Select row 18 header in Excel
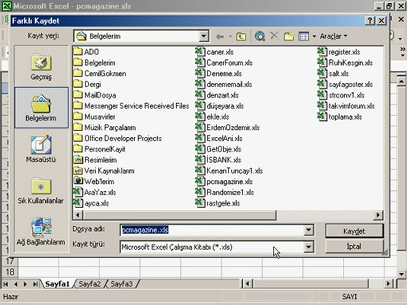The height and width of the screenshot is (305, 407). pyautogui.click(x=10, y=272)
